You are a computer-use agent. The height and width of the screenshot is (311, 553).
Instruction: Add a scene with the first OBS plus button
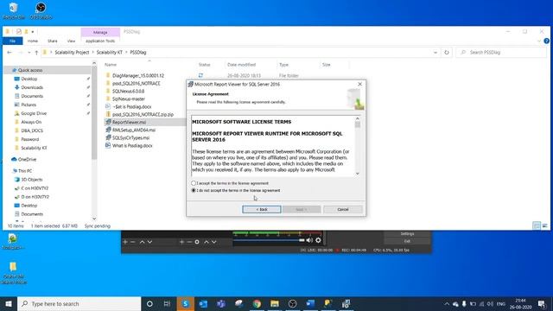coord(124,242)
